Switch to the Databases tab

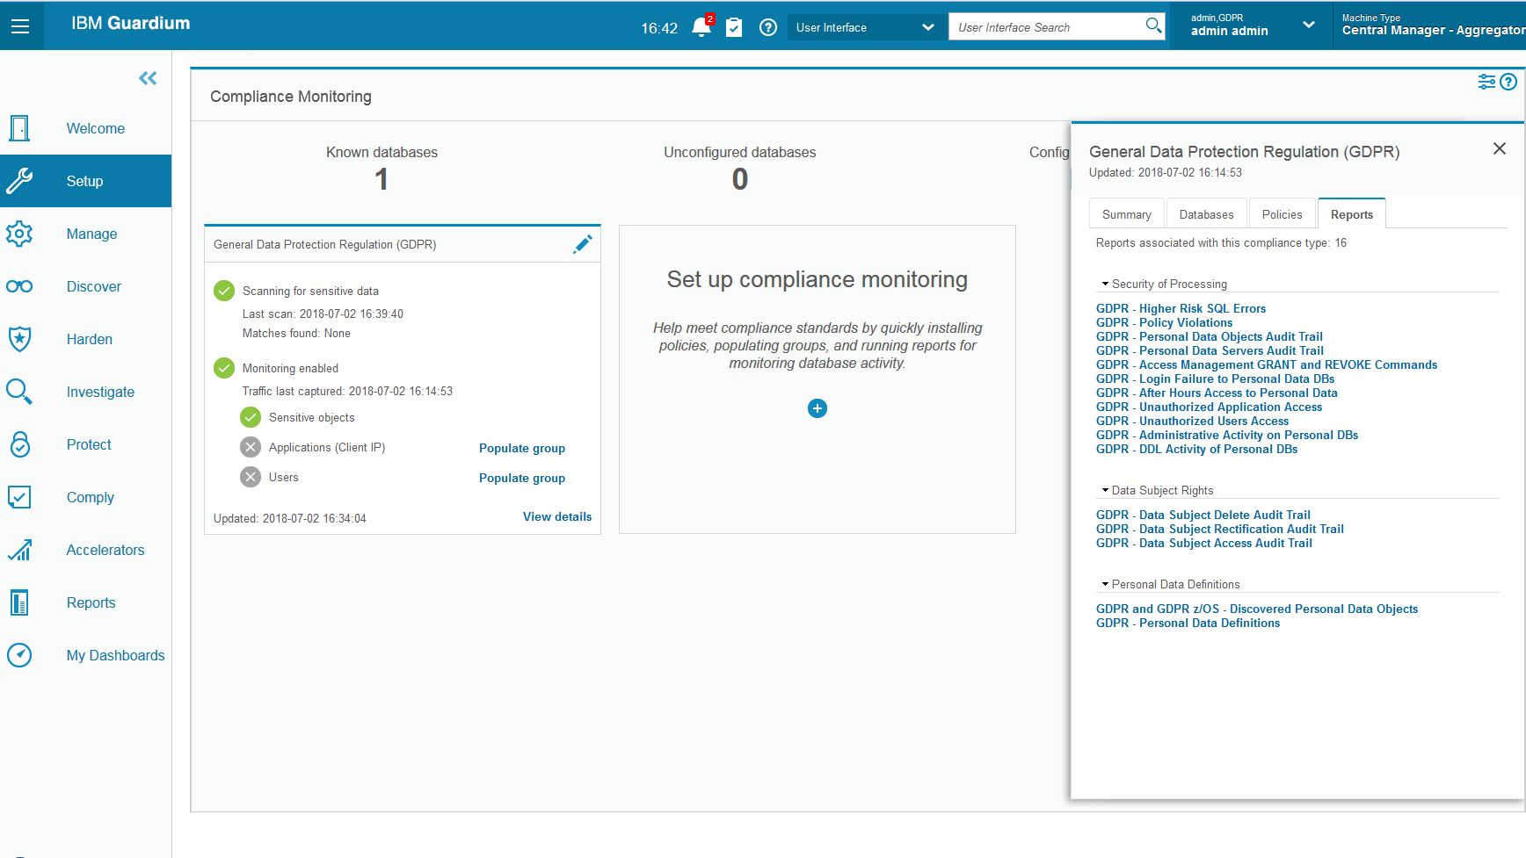tap(1205, 213)
